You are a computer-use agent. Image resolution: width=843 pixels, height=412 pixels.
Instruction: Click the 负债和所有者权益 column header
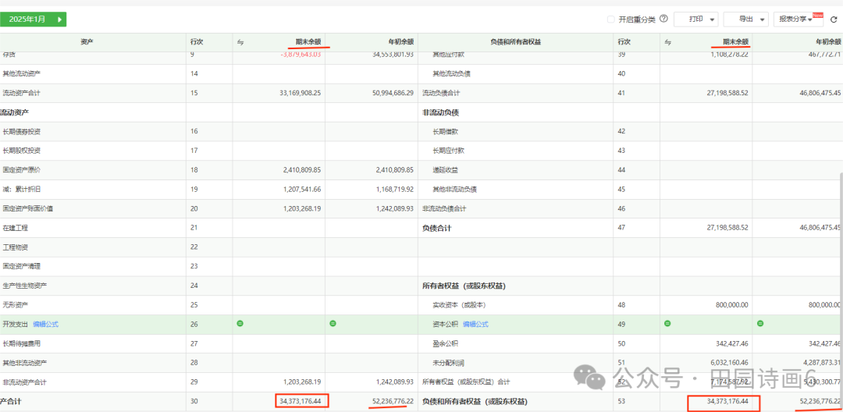(515, 42)
